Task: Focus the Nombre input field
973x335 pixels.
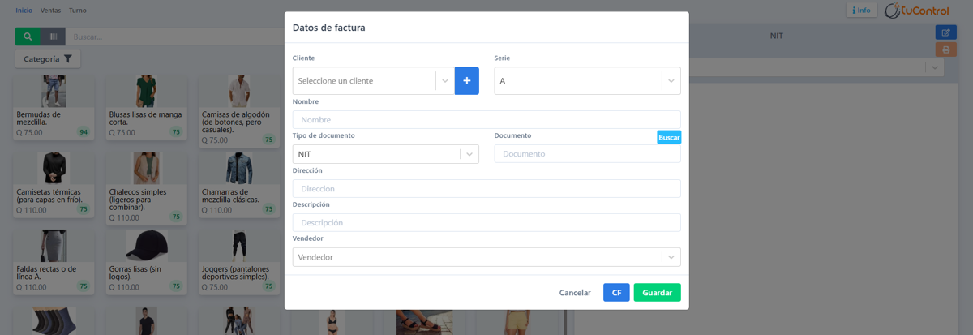Action: [x=486, y=120]
